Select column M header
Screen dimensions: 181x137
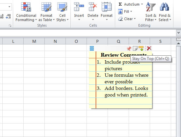pos(34,41)
